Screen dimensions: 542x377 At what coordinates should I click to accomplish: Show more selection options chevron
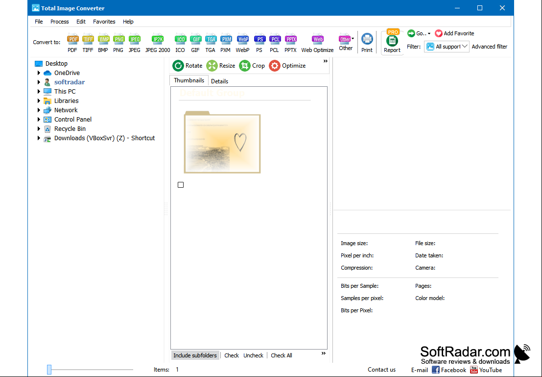coord(324,353)
